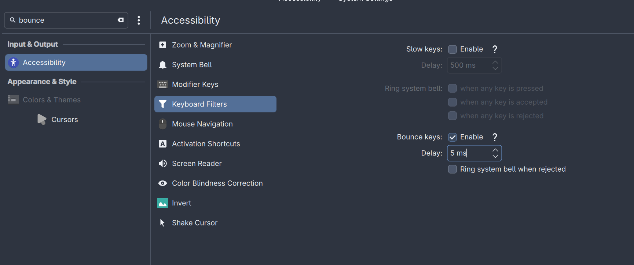This screenshot has width=634, height=265.
Task: Show help for Slow keys
Action: [x=495, y=49]
